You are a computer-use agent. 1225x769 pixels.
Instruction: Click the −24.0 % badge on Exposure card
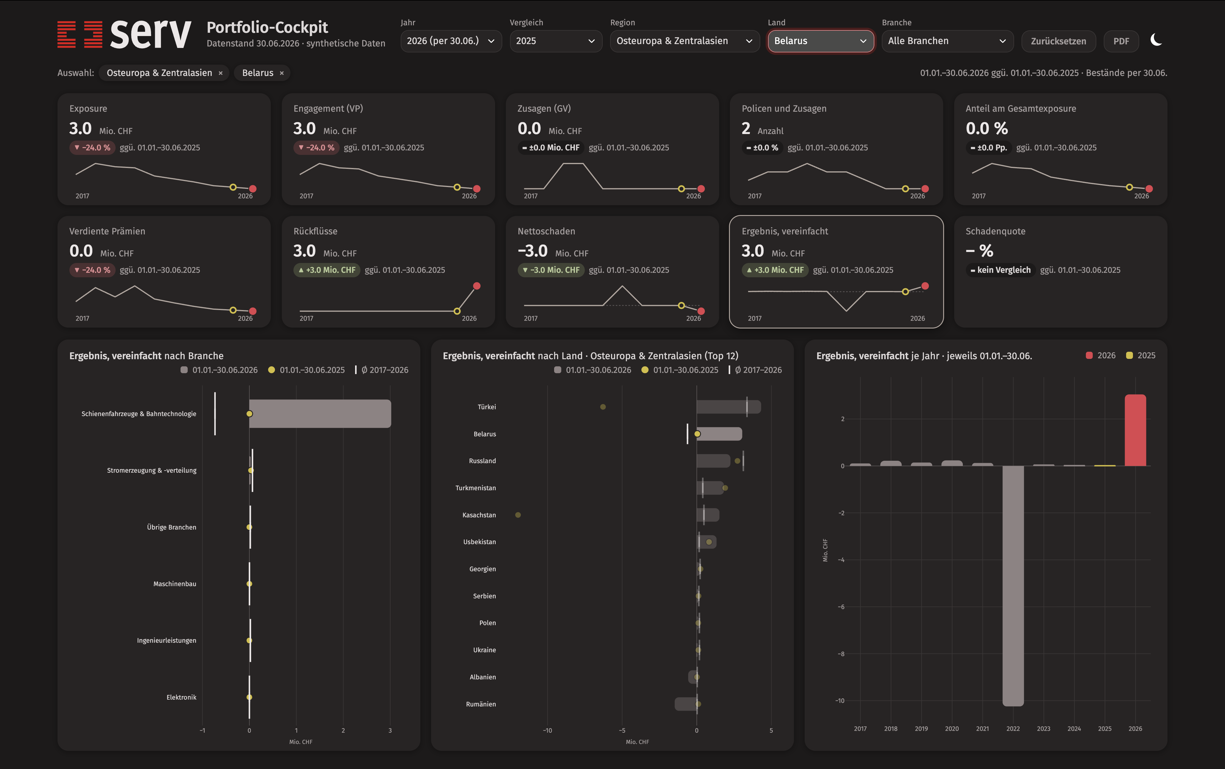pyautogui.click(x=92, y=147)
